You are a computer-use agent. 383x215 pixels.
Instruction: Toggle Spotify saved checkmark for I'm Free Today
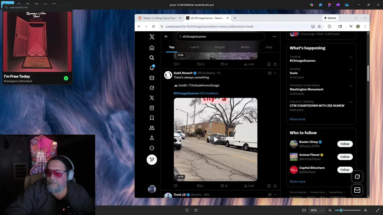click(66, 78)
